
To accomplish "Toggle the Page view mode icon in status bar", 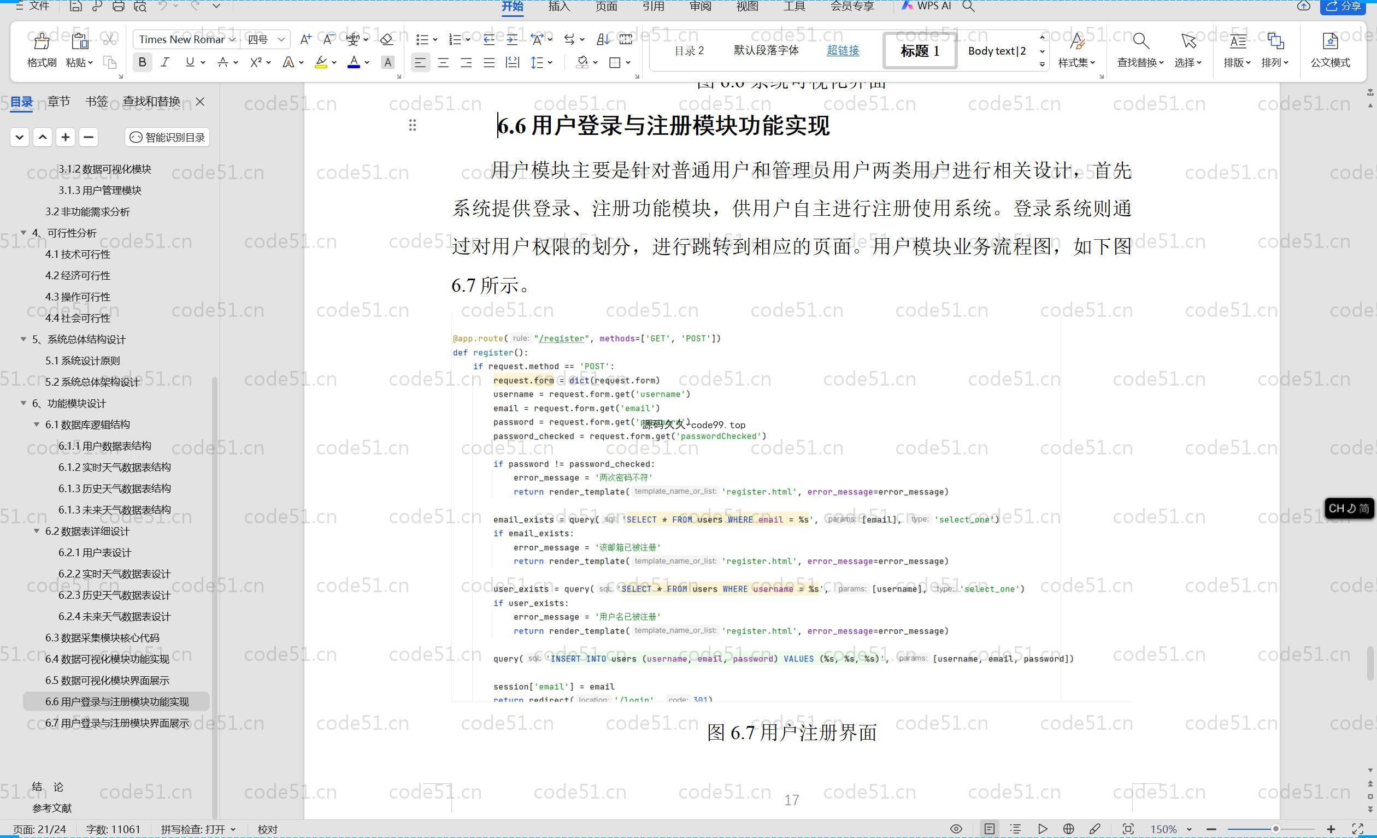I will tap(989, 829).
